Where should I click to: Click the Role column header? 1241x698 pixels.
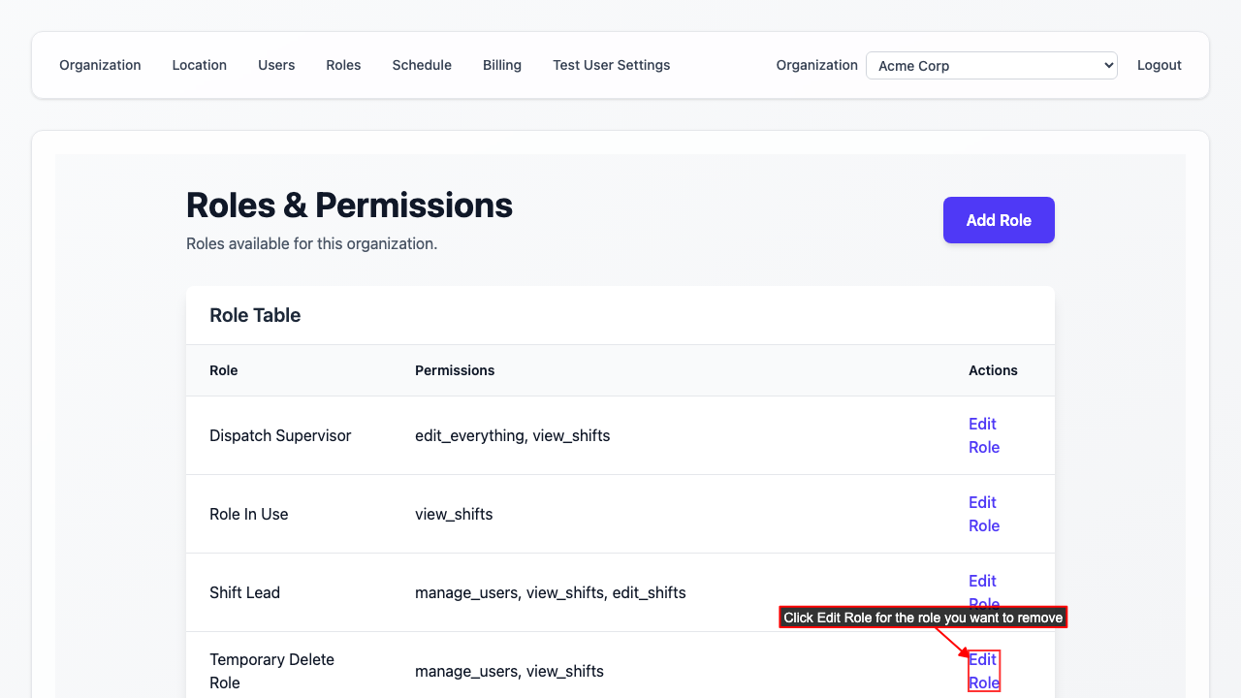[x=224, y=370]
